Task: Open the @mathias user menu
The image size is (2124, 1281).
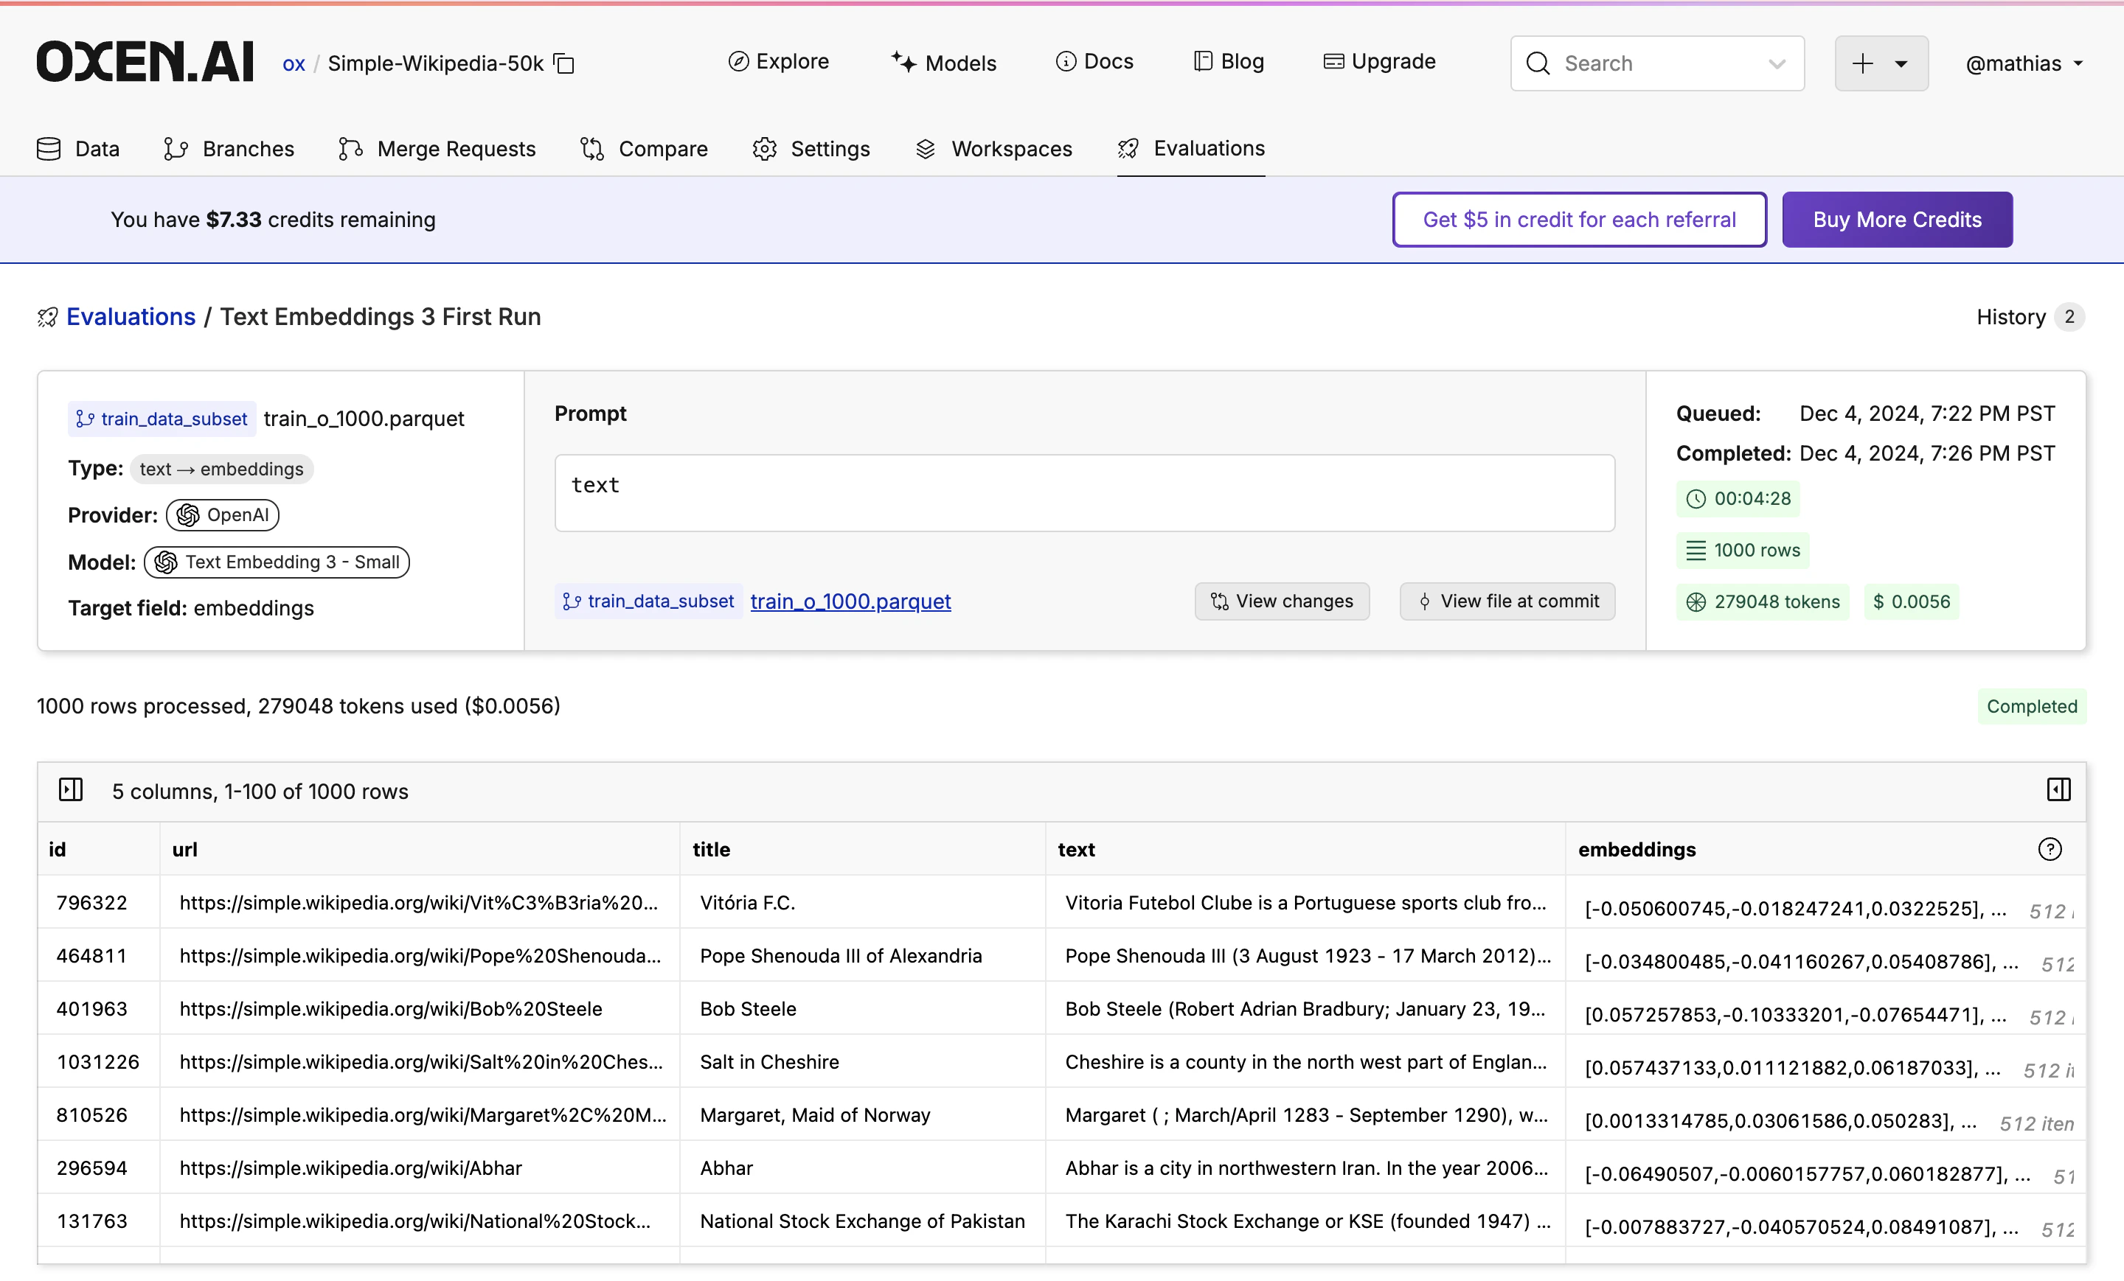Action: [x=2023, y=63]
